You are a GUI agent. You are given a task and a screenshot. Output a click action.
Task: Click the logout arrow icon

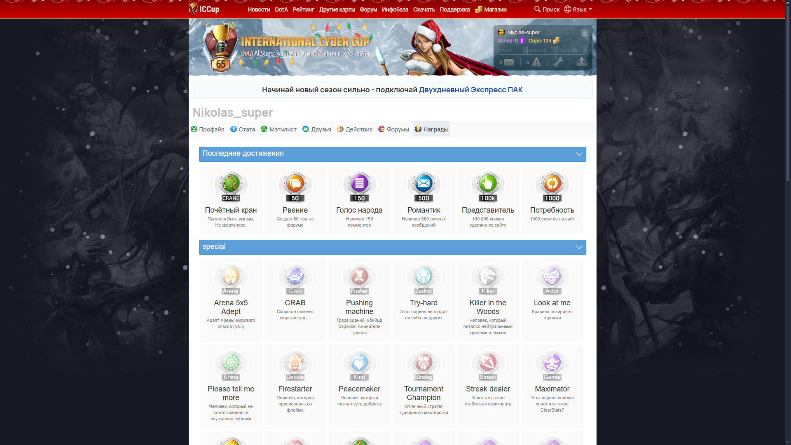(x=585, y=33)
